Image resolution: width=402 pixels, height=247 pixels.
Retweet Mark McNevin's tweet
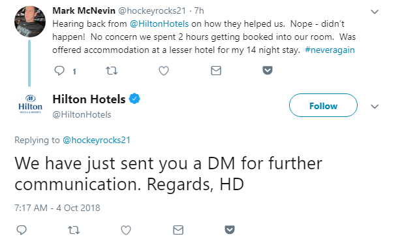coord(112,71)
